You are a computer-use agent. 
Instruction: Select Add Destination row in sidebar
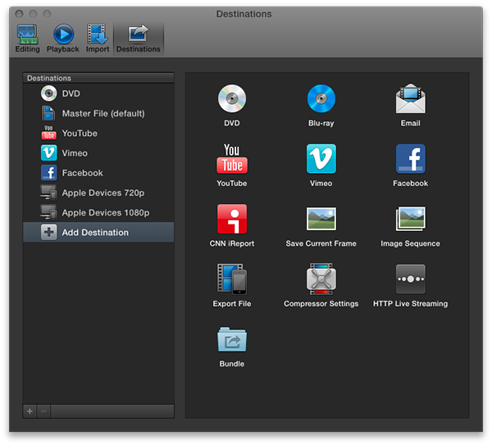[x=98, y=233]
